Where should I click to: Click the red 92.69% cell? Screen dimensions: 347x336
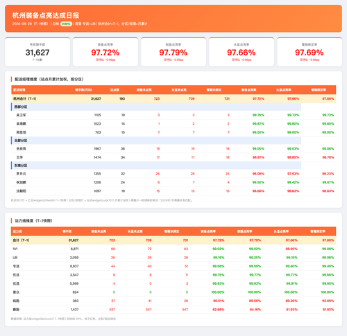[328, 301]
